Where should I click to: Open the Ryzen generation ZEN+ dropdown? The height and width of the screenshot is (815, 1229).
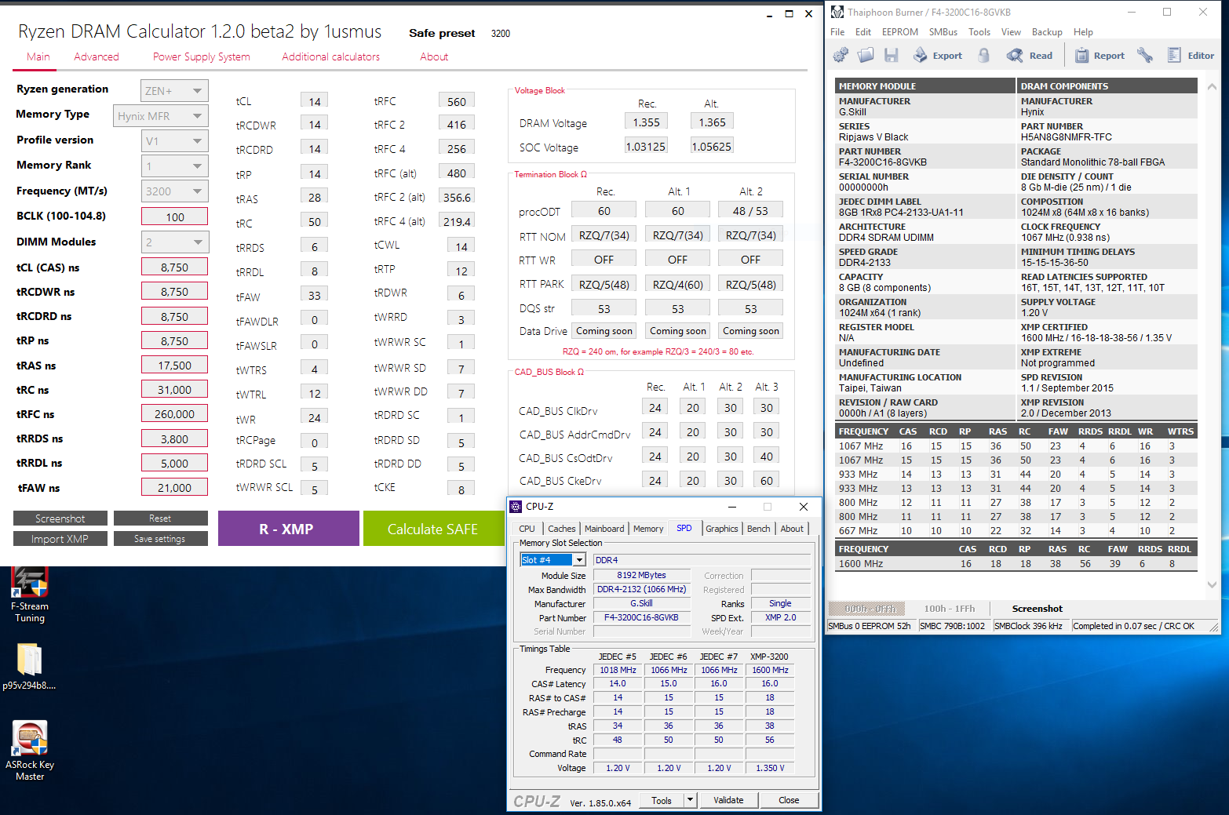pyautogui.click(x=174, y=91)
